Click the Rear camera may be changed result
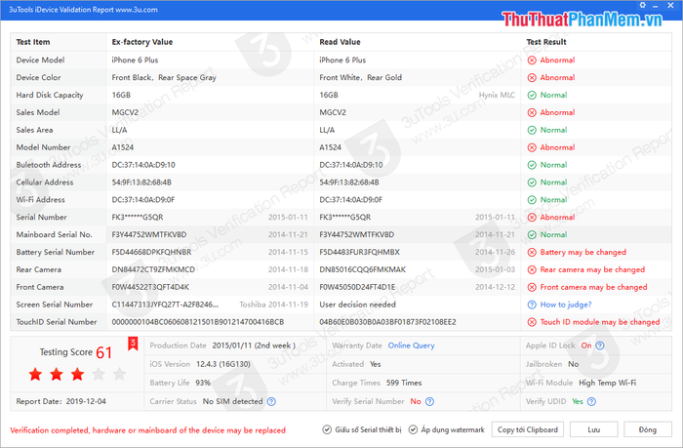The image size is (683, 448). [592, 269]
